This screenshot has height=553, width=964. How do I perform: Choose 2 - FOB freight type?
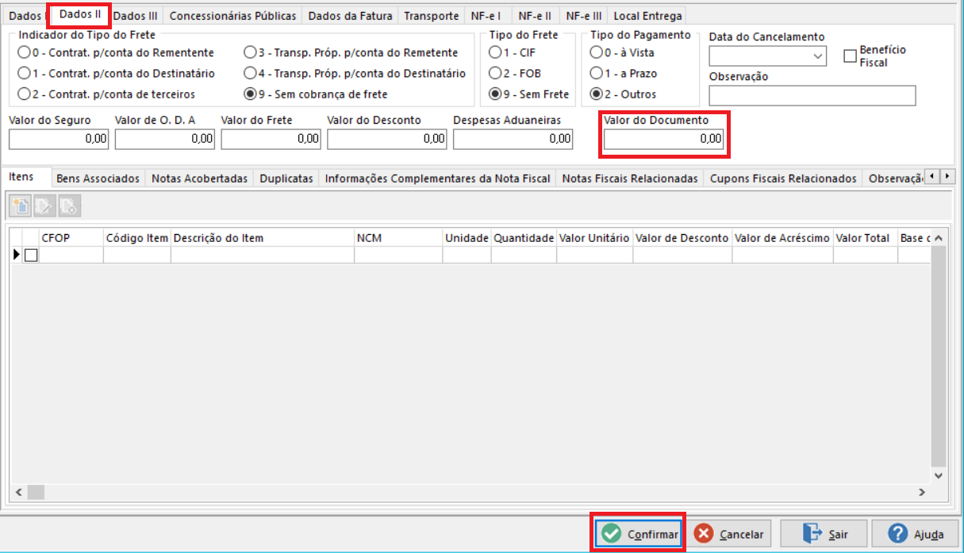[x=513, y=73]
